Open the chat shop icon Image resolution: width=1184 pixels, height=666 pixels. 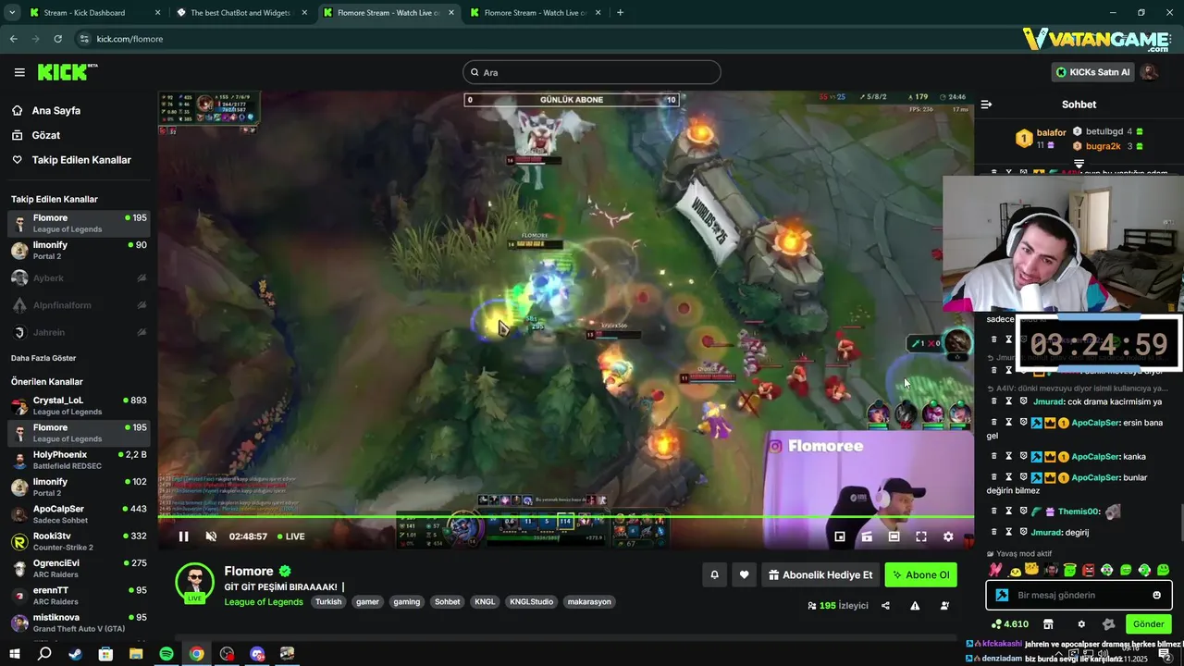[x=1048, y=624]
